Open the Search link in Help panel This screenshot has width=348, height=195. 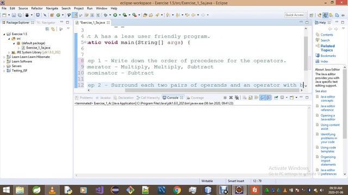325,40
